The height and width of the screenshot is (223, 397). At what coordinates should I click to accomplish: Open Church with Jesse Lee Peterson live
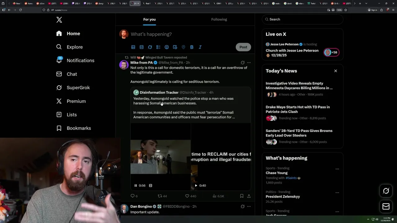[292, 53]
